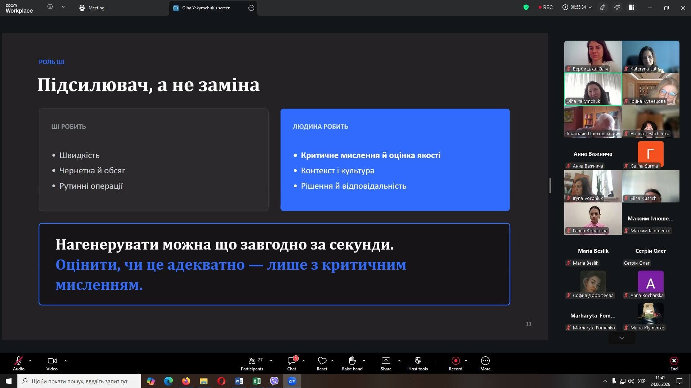Select Анатолий Приходько video thumbnail
691x388 pixels.
[593, 122]
